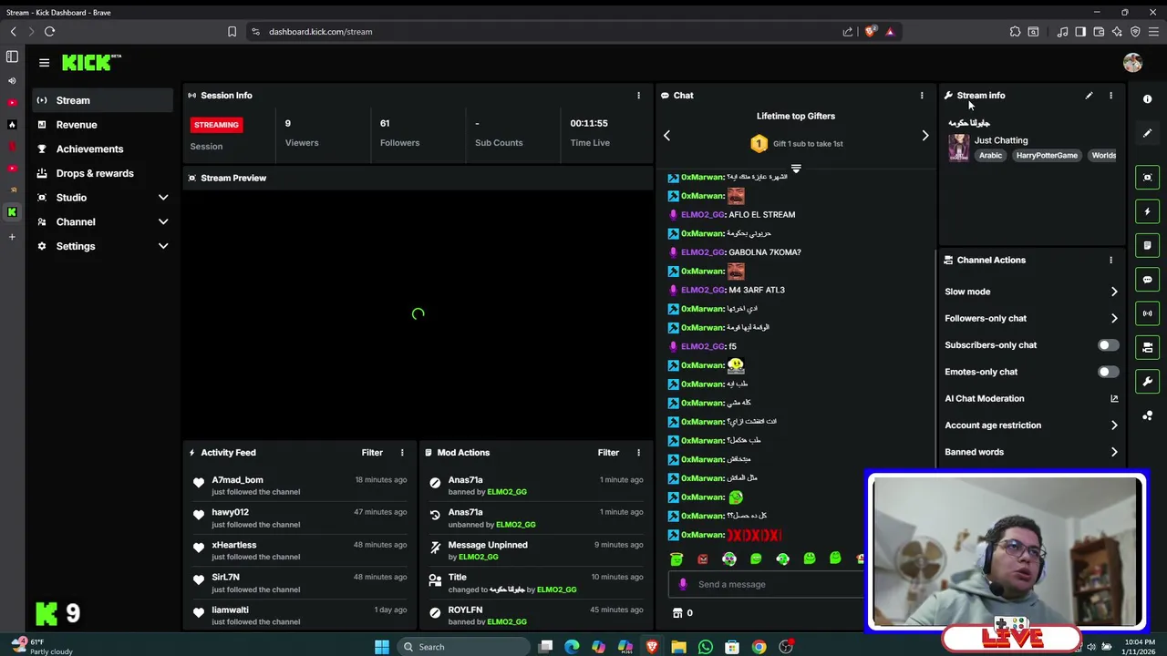The image size is (1167, 656).
Task: Open Mod Actions options menu
Action: (638, 452)
